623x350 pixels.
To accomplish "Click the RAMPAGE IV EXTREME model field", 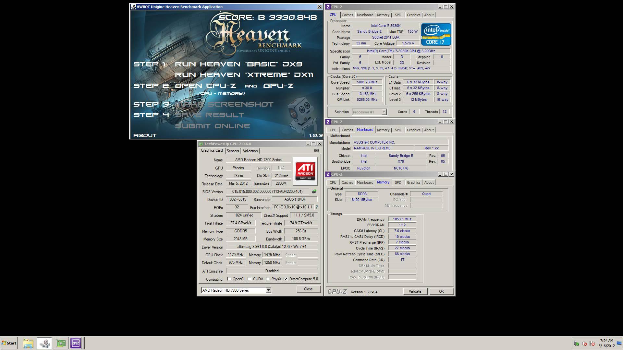I will click(383, 148).
